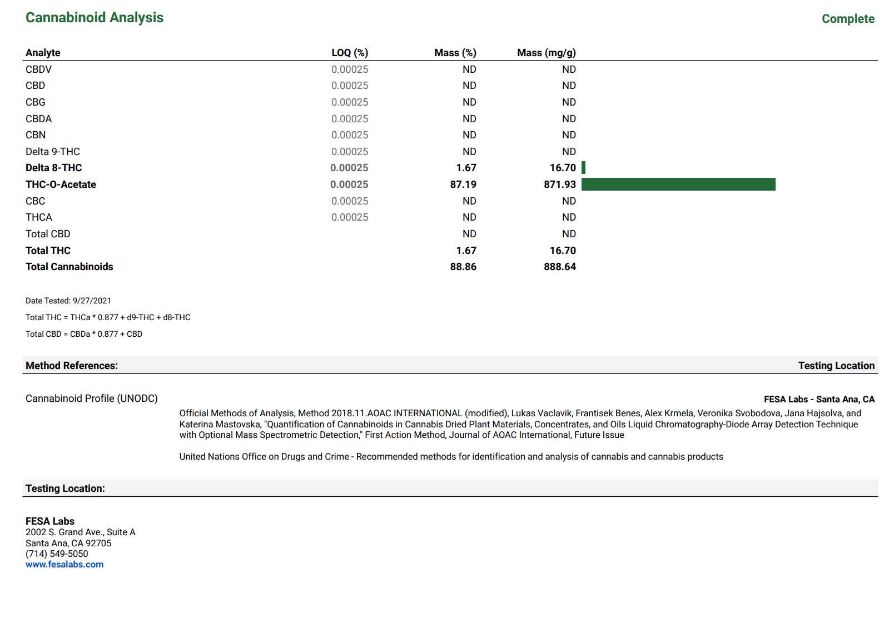
Task: Open the www.fesalabs.com website link
Action: pyautogui.click(x=64, y=565)
